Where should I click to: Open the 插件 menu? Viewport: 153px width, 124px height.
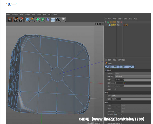click(33, 14)
